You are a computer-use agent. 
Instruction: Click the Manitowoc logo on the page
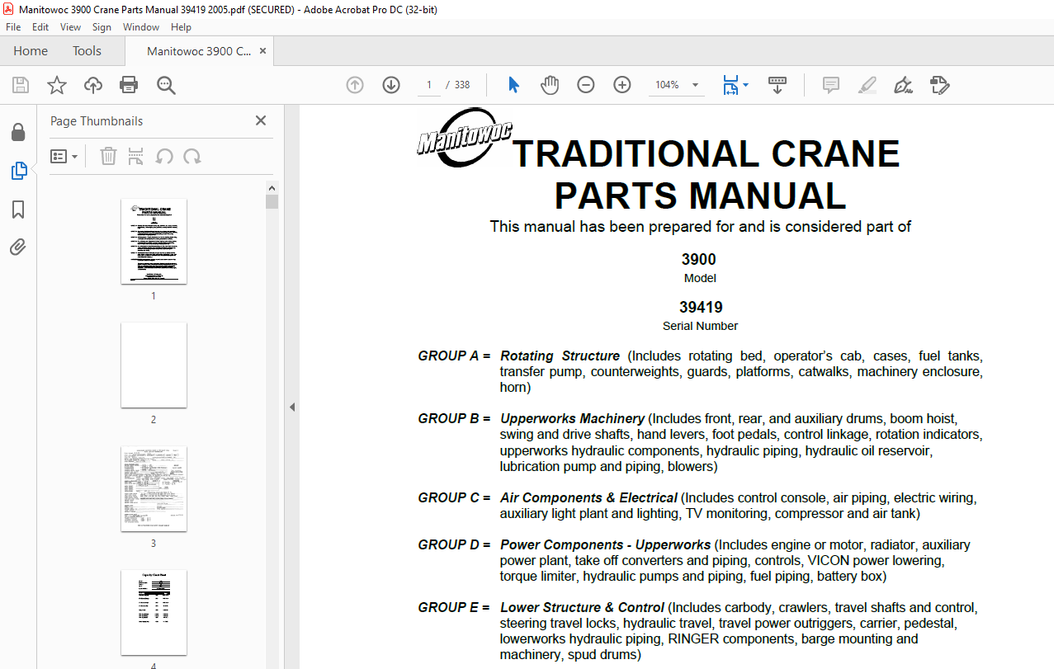[464, 138]
